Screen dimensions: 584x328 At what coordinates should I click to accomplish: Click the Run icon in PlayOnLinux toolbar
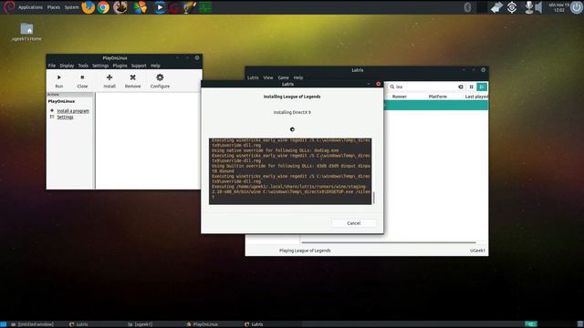[x=58, y=77]
